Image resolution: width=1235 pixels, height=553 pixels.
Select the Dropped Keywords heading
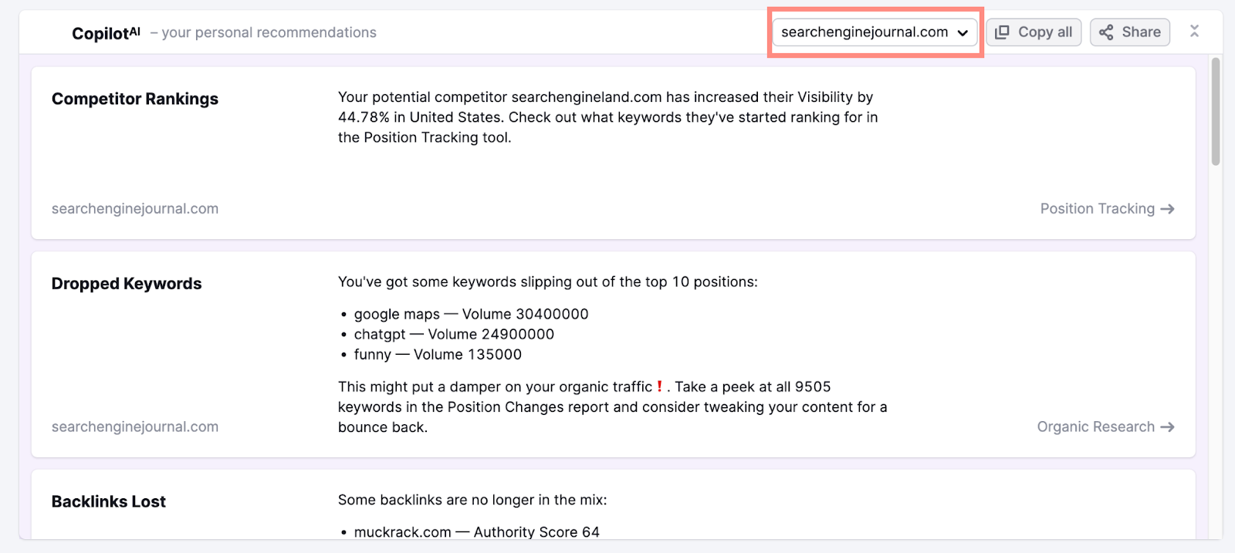[x=127, y=284]
